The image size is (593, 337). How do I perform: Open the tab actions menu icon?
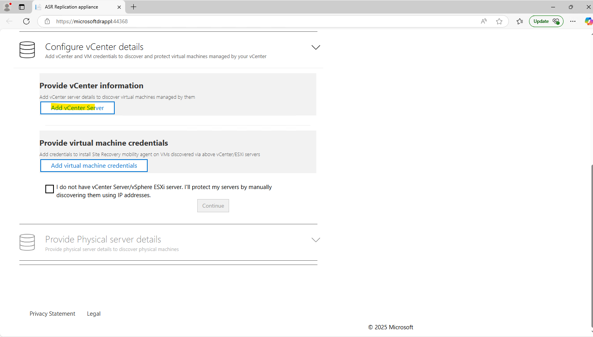(22, 7)
